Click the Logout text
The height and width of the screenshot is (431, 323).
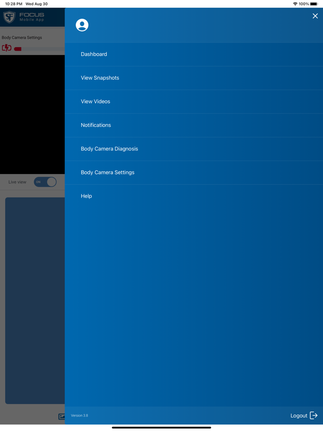299,416
